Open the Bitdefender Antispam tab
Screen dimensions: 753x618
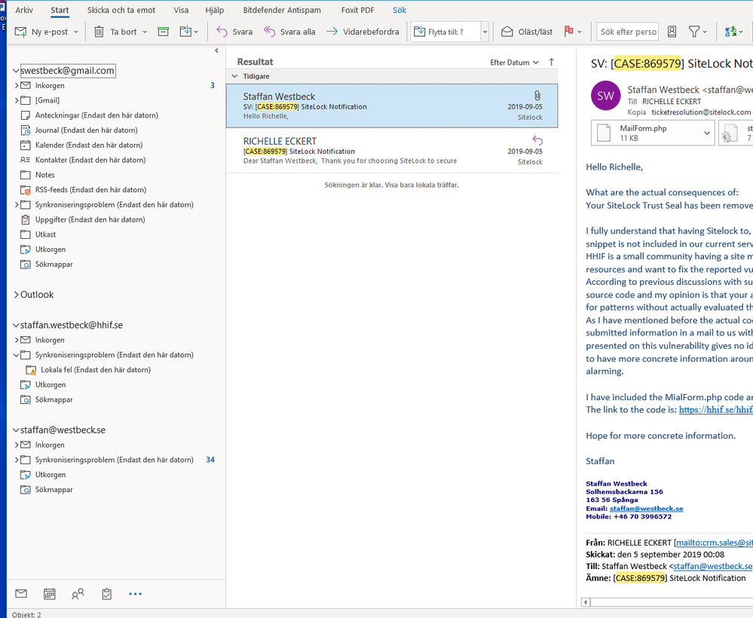[x=282, y=10]
